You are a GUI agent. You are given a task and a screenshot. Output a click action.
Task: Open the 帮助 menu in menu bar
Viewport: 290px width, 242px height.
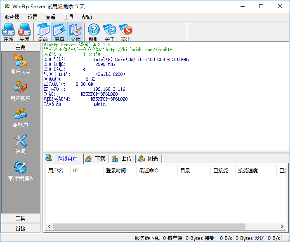87,17
